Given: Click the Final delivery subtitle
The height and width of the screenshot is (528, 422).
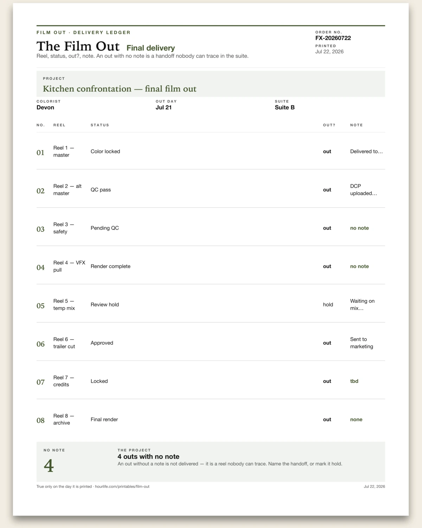Looking at the screenshot, I should click(x=151, y=48).
